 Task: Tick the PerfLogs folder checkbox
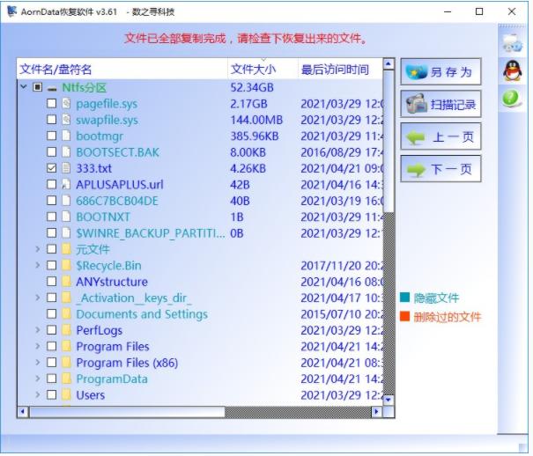tap(51, 330)
